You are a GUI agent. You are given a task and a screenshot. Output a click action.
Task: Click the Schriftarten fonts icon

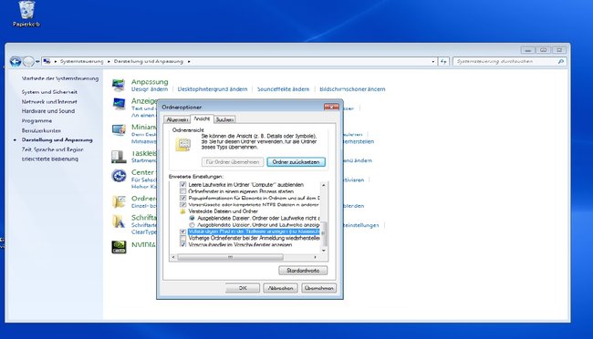pyautogui.click(x=119, y=221)
